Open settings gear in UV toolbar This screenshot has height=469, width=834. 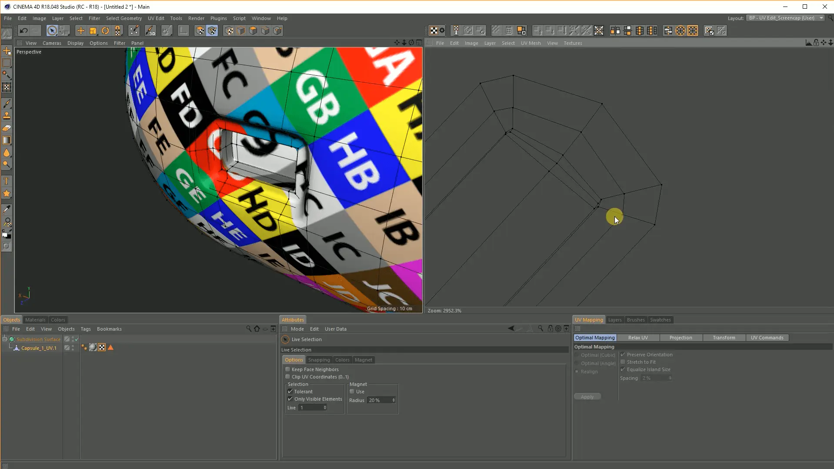pyautogui.click(x=442, y=30)
